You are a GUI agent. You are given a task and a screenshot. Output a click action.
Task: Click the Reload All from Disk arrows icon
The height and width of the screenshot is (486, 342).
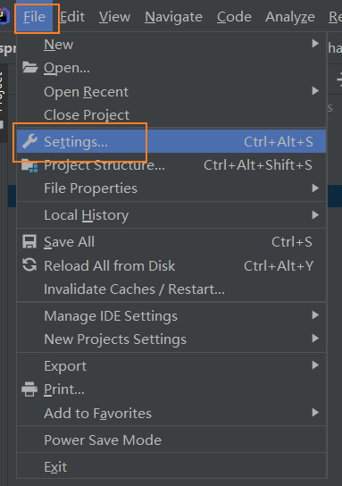[x=29, y=265]
